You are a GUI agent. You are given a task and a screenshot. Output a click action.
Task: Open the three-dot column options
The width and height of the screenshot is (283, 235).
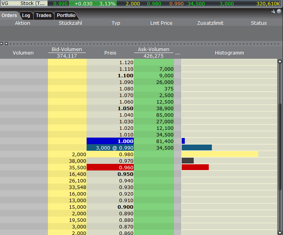click(177, 53)
